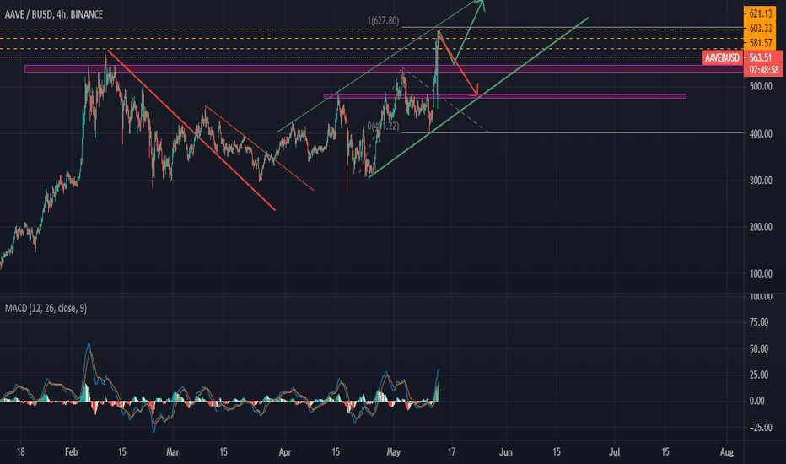Click the Apr label on time axis
786x464 pixels.
[x=285, y=452]
